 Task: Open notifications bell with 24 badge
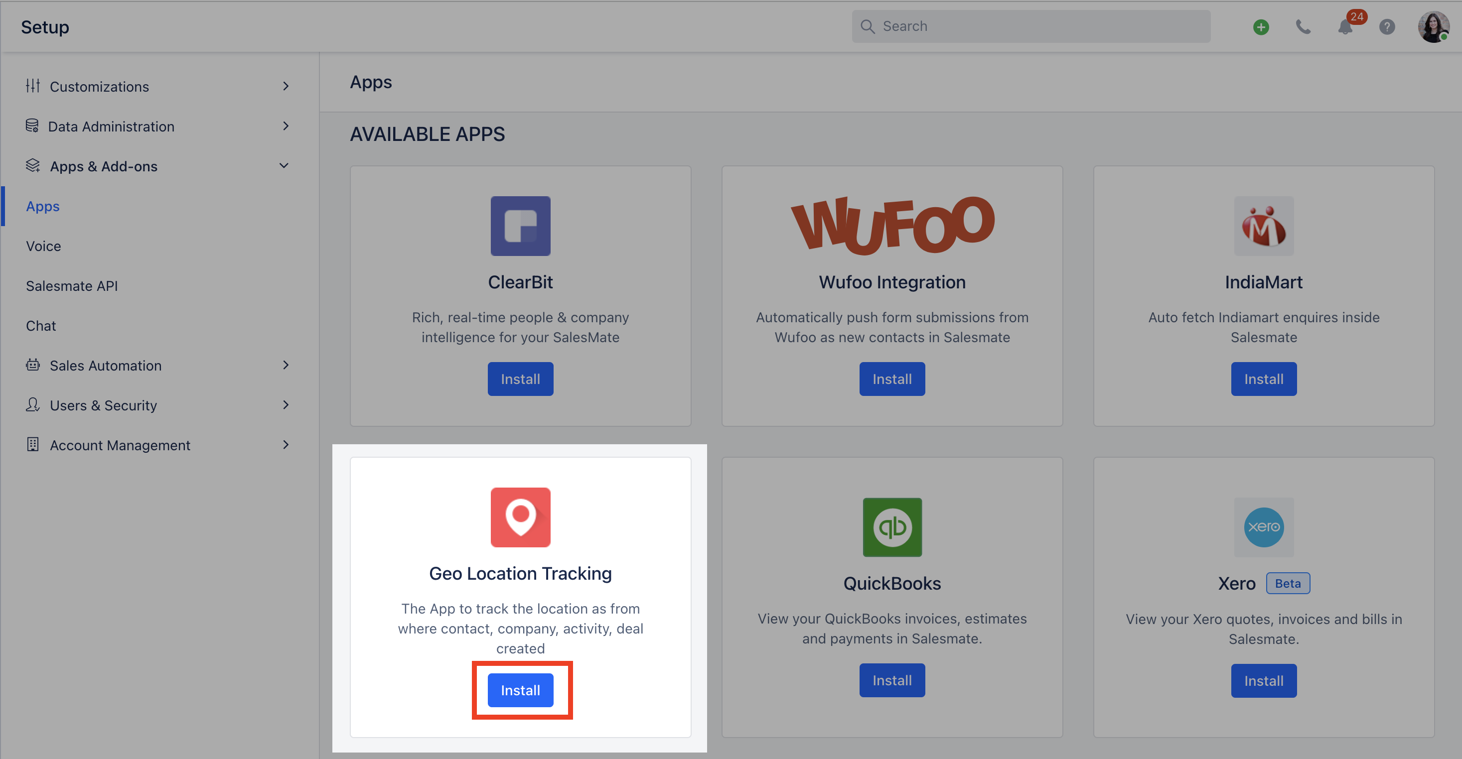(1346, 26)
